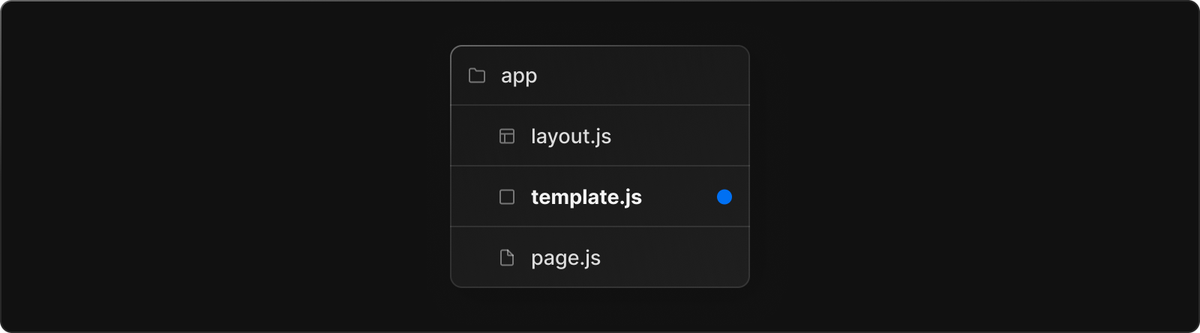Click blank space right of page.js label
Viewport: 1200px width, 333px height.
coord(675,258)
